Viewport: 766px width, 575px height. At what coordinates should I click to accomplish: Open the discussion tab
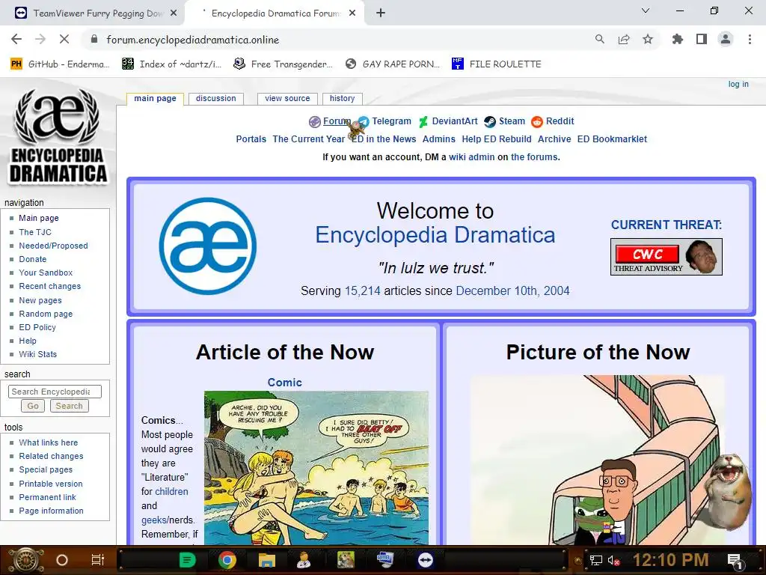(x=216, y=98)
